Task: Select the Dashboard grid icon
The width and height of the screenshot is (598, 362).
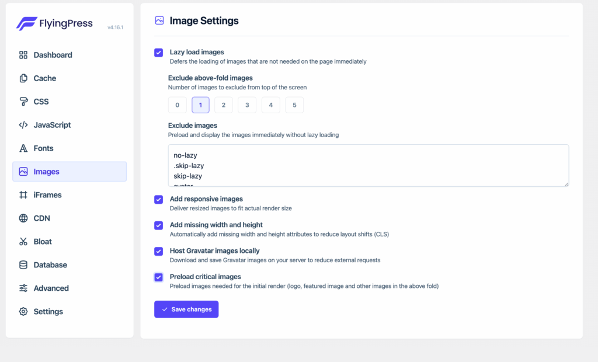Action: (22, 54)
